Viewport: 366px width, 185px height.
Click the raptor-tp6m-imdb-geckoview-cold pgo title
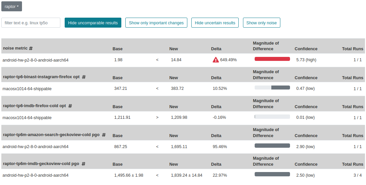[x=41, y=164]
